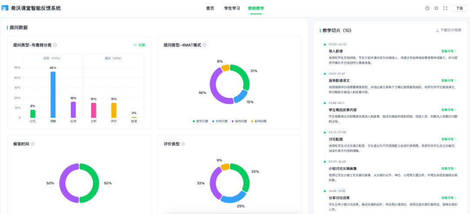The image size is (470, 214).
Task: View details of 导入新课 slice
Action: pyautogui.click(x=449, y=51)
